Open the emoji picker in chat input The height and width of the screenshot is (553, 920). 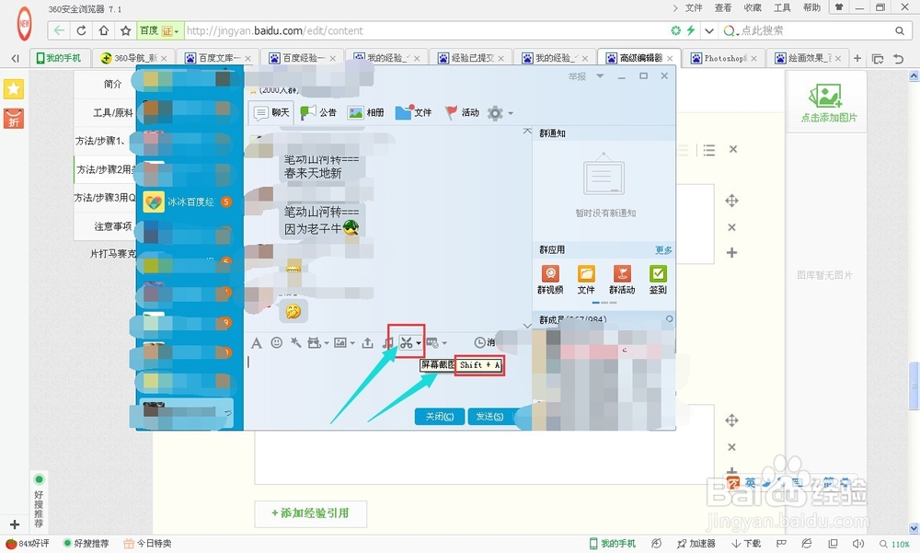click(x=277, y=341)
